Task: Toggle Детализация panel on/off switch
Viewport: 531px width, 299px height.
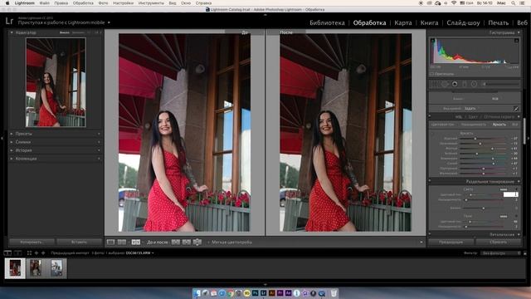Action: tap(430, 233)
